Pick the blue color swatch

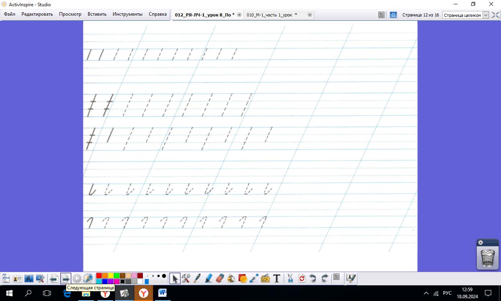click(105, 281)
